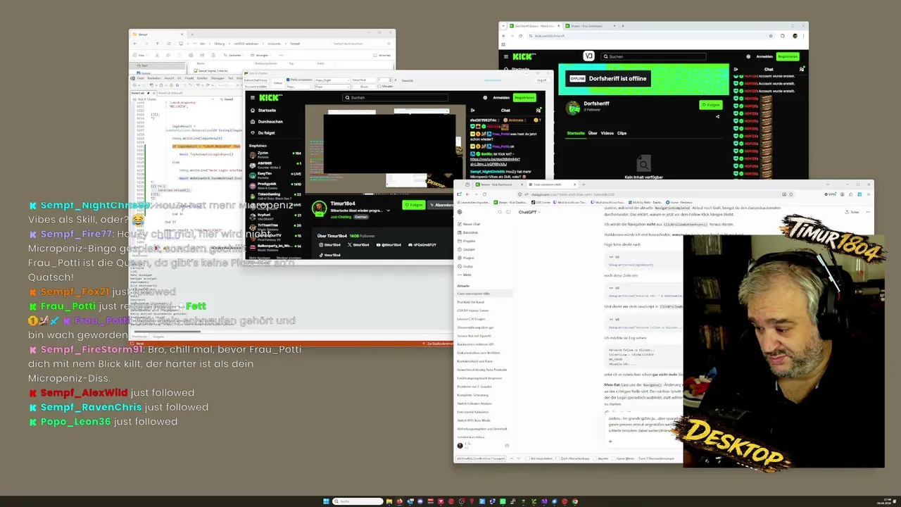Open the Windows Start menu

[x=326, y=501]
